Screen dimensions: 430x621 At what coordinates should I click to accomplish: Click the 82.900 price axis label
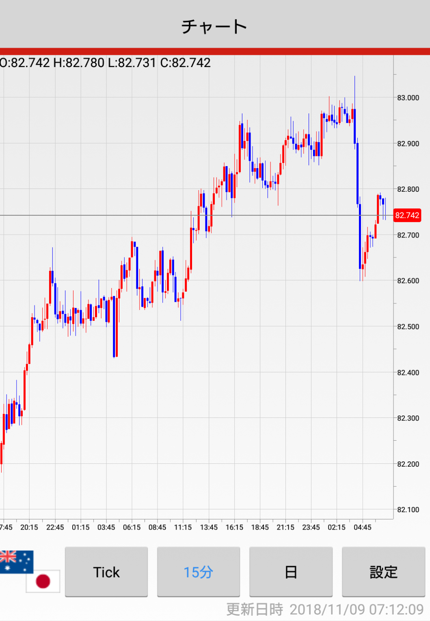[x=408, y=144]
